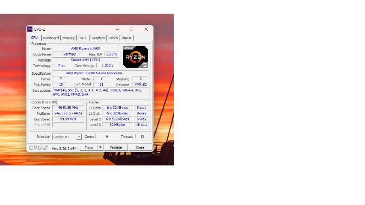Open the Tools button
365x205 pixels.
(x=89, y=148)
